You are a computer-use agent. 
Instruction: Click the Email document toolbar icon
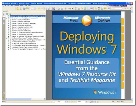(x=27, y=9)
